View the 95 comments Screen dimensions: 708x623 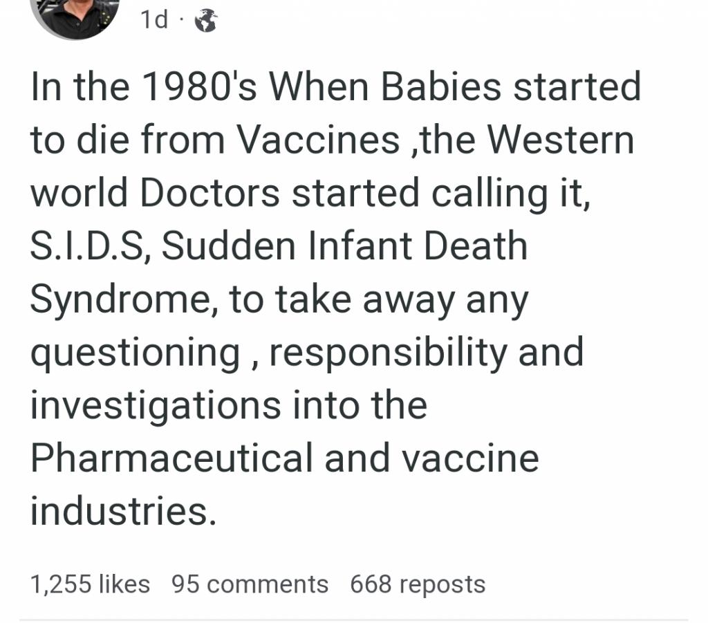pos(250,584)
